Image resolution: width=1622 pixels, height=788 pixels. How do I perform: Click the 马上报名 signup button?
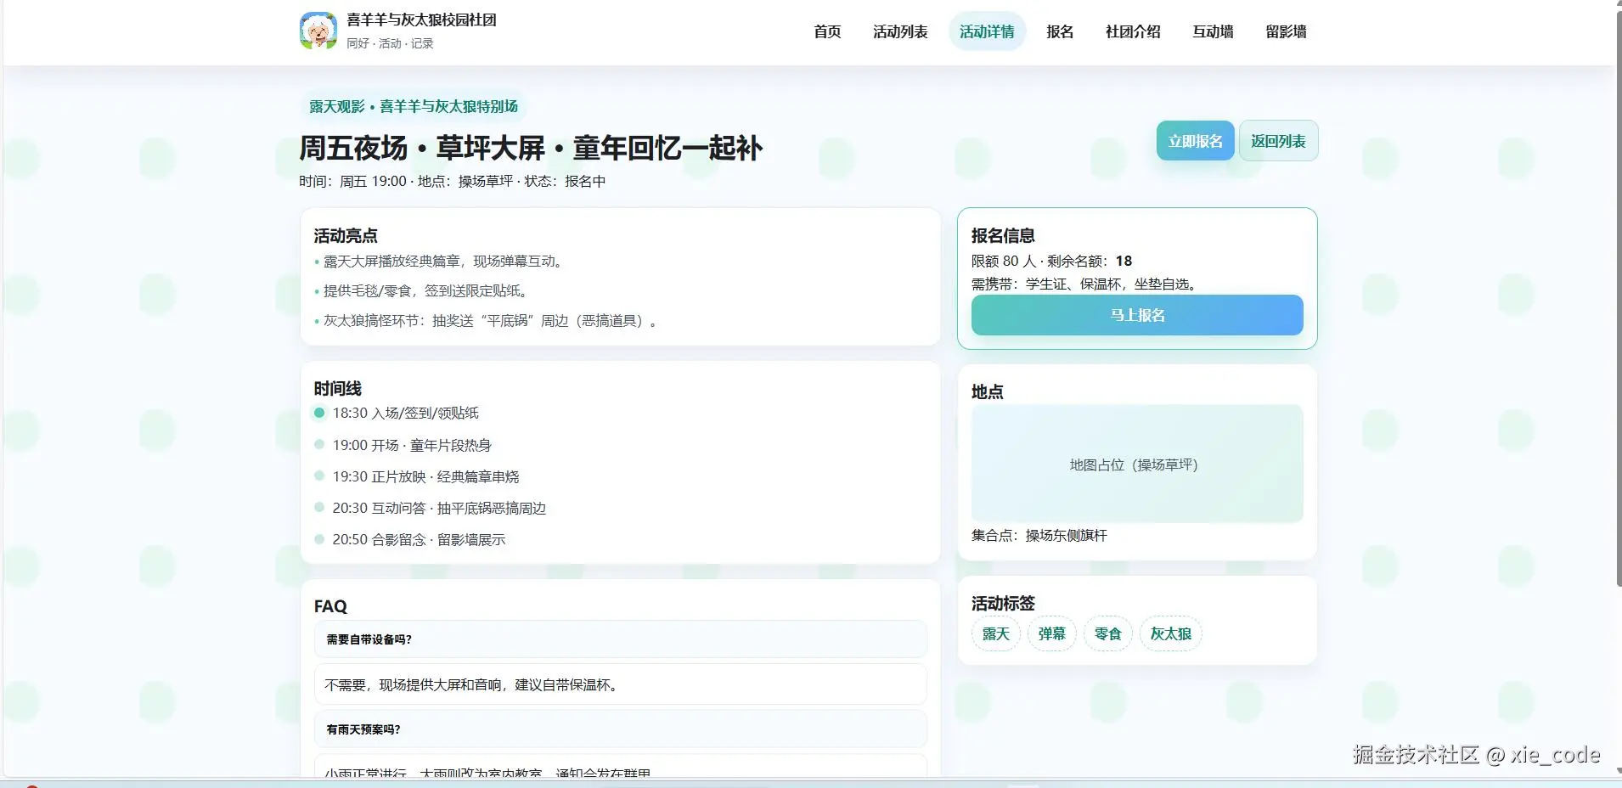pos(1136,315)
